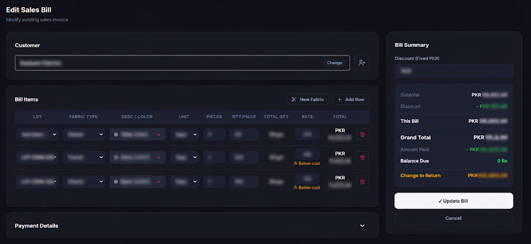Viewport: 531px width, 244px height.
Task: Click the DESC / COLOR column header
Action: pyautogui.click(x=137, y=117)
